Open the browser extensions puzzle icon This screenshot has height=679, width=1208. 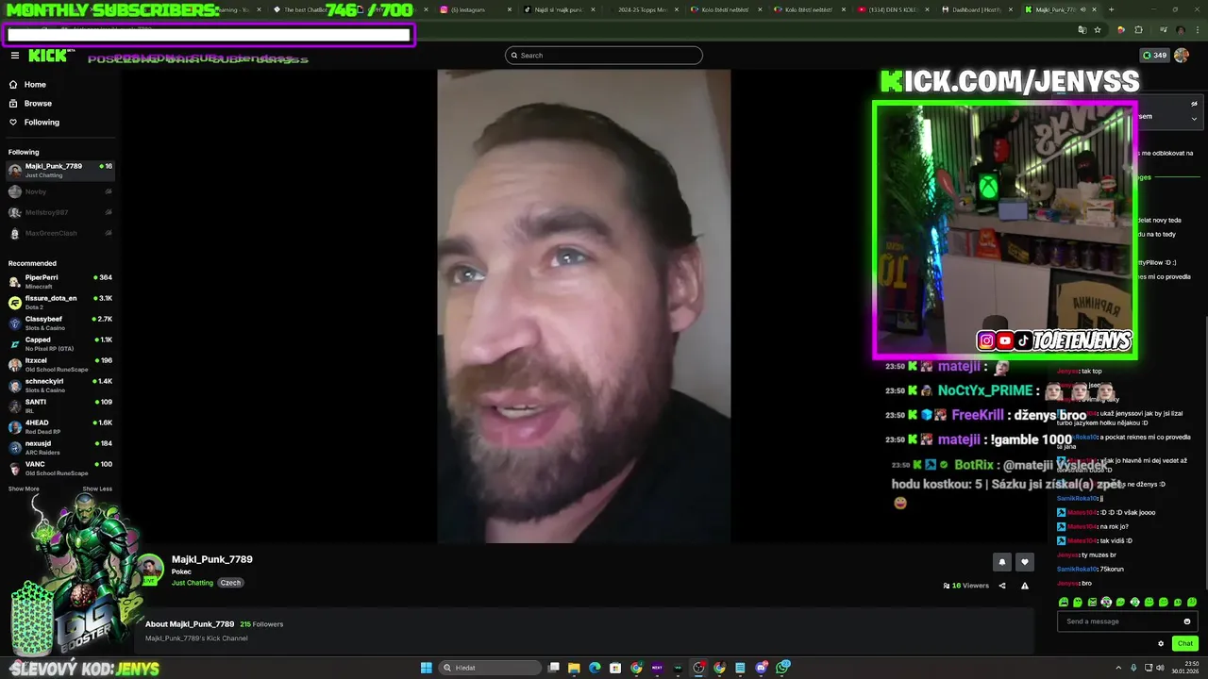click(1138, 30)
